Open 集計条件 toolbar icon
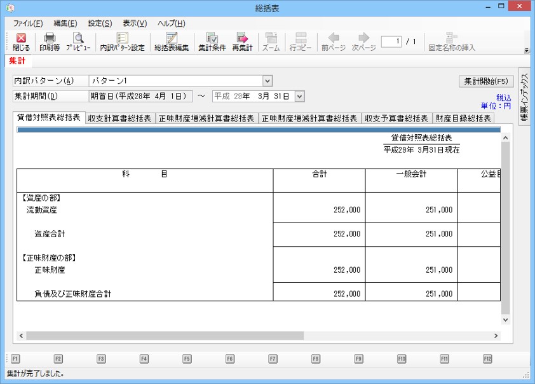 pyautogui.click(x=212, y=39)
